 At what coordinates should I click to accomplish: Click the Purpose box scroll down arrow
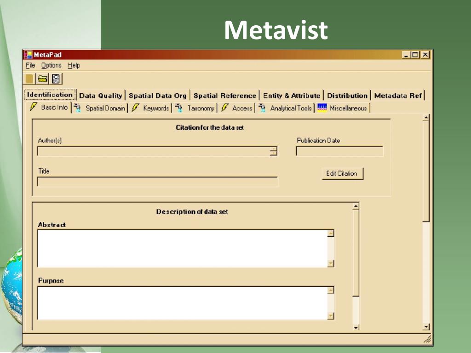tap(331, 316)
